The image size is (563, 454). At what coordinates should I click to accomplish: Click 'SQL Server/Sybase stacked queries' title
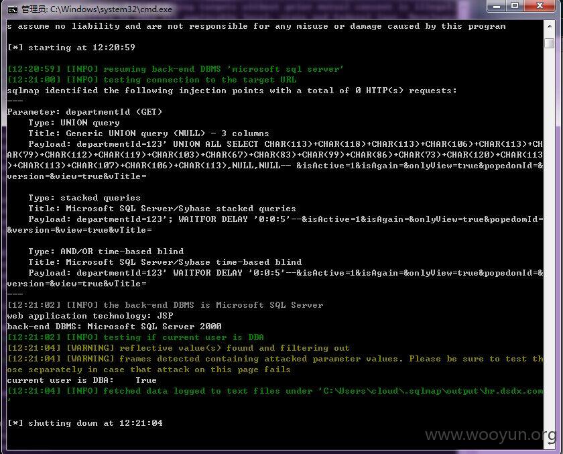click(x=162, y=209)
